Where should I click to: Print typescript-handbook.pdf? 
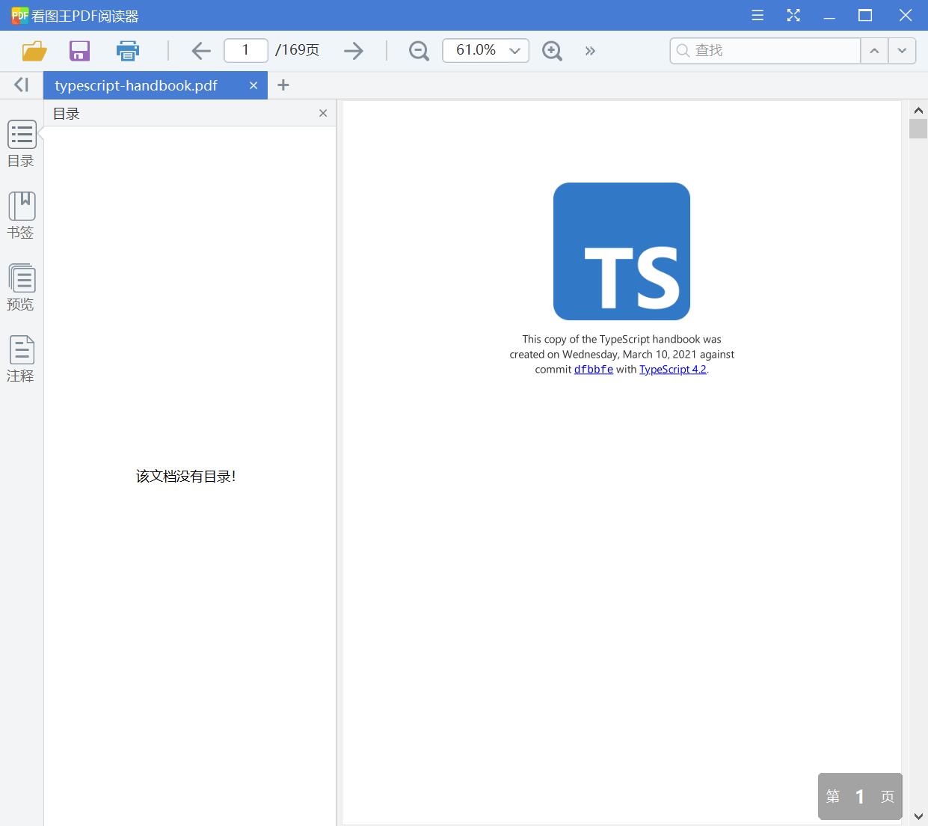127,50
